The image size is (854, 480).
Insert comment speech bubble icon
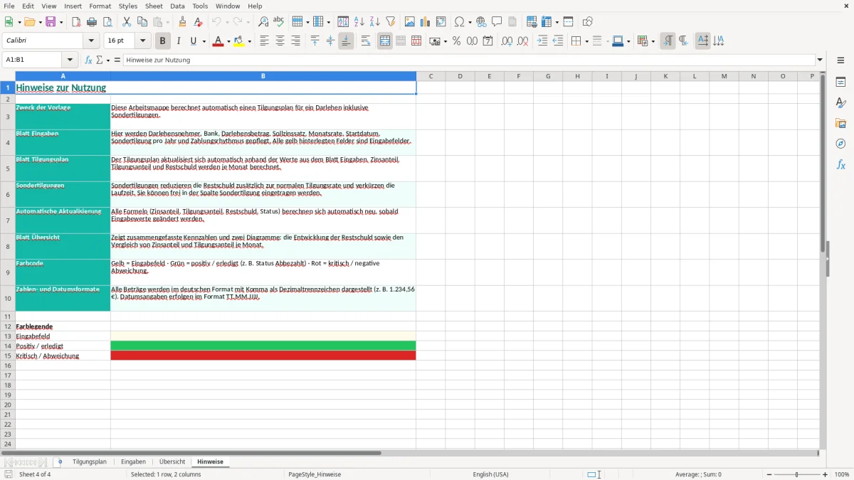click(x=497, y=22)
